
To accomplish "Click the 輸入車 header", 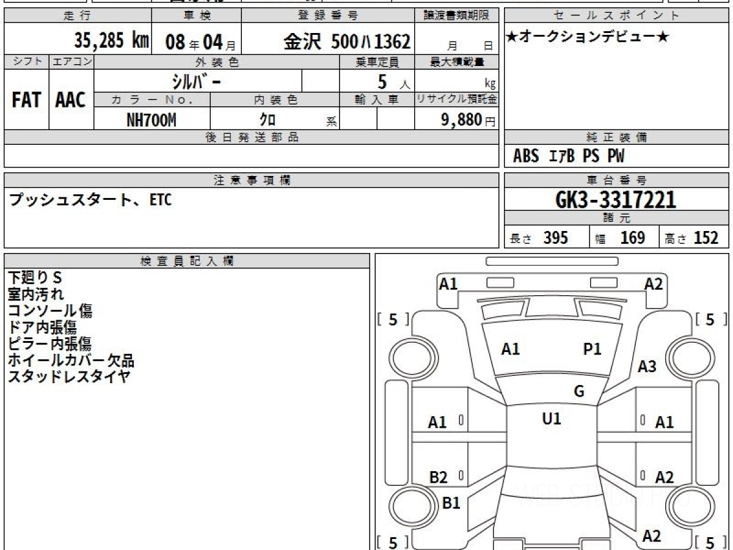I will click(377, 100).
